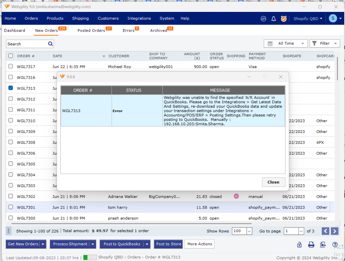The image size is (345, 261).
Task: Expand the Get New Orders arrow
Action: pyautogui.click(x=43, y=244)
